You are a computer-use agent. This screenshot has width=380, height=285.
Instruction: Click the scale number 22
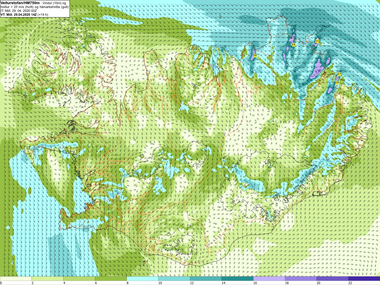(350, 283)
